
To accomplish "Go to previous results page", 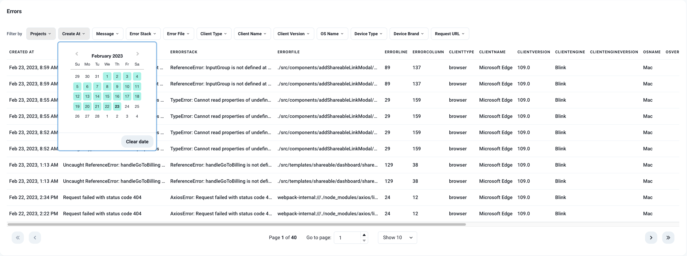I will [35, 238].
